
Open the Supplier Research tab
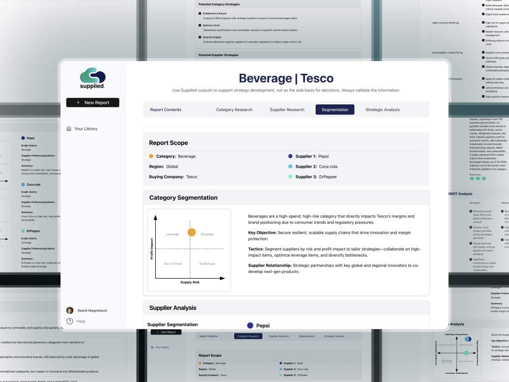tap(287, 110)
